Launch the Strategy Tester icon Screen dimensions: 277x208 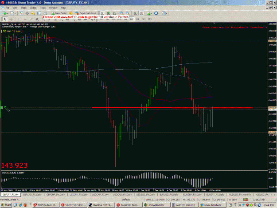45,13
